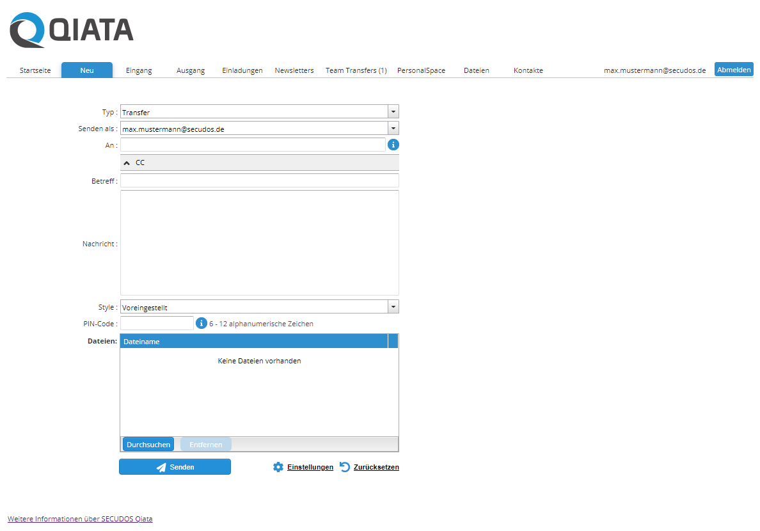Click the info icon beside the PIN-Code field
Image resolution: width=760 pixels, height=531 pixels.
[201, 323]
